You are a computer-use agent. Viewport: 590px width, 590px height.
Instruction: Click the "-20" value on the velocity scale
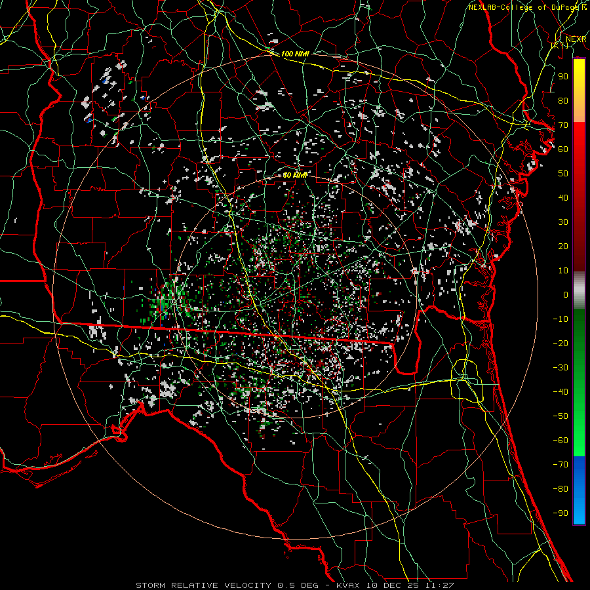(560, 343)
